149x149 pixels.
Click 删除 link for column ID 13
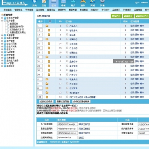[142, 97]
